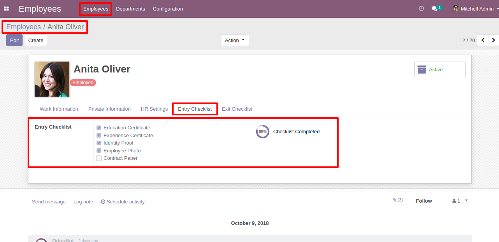Switch to HR Settings tab

(154, 109)
